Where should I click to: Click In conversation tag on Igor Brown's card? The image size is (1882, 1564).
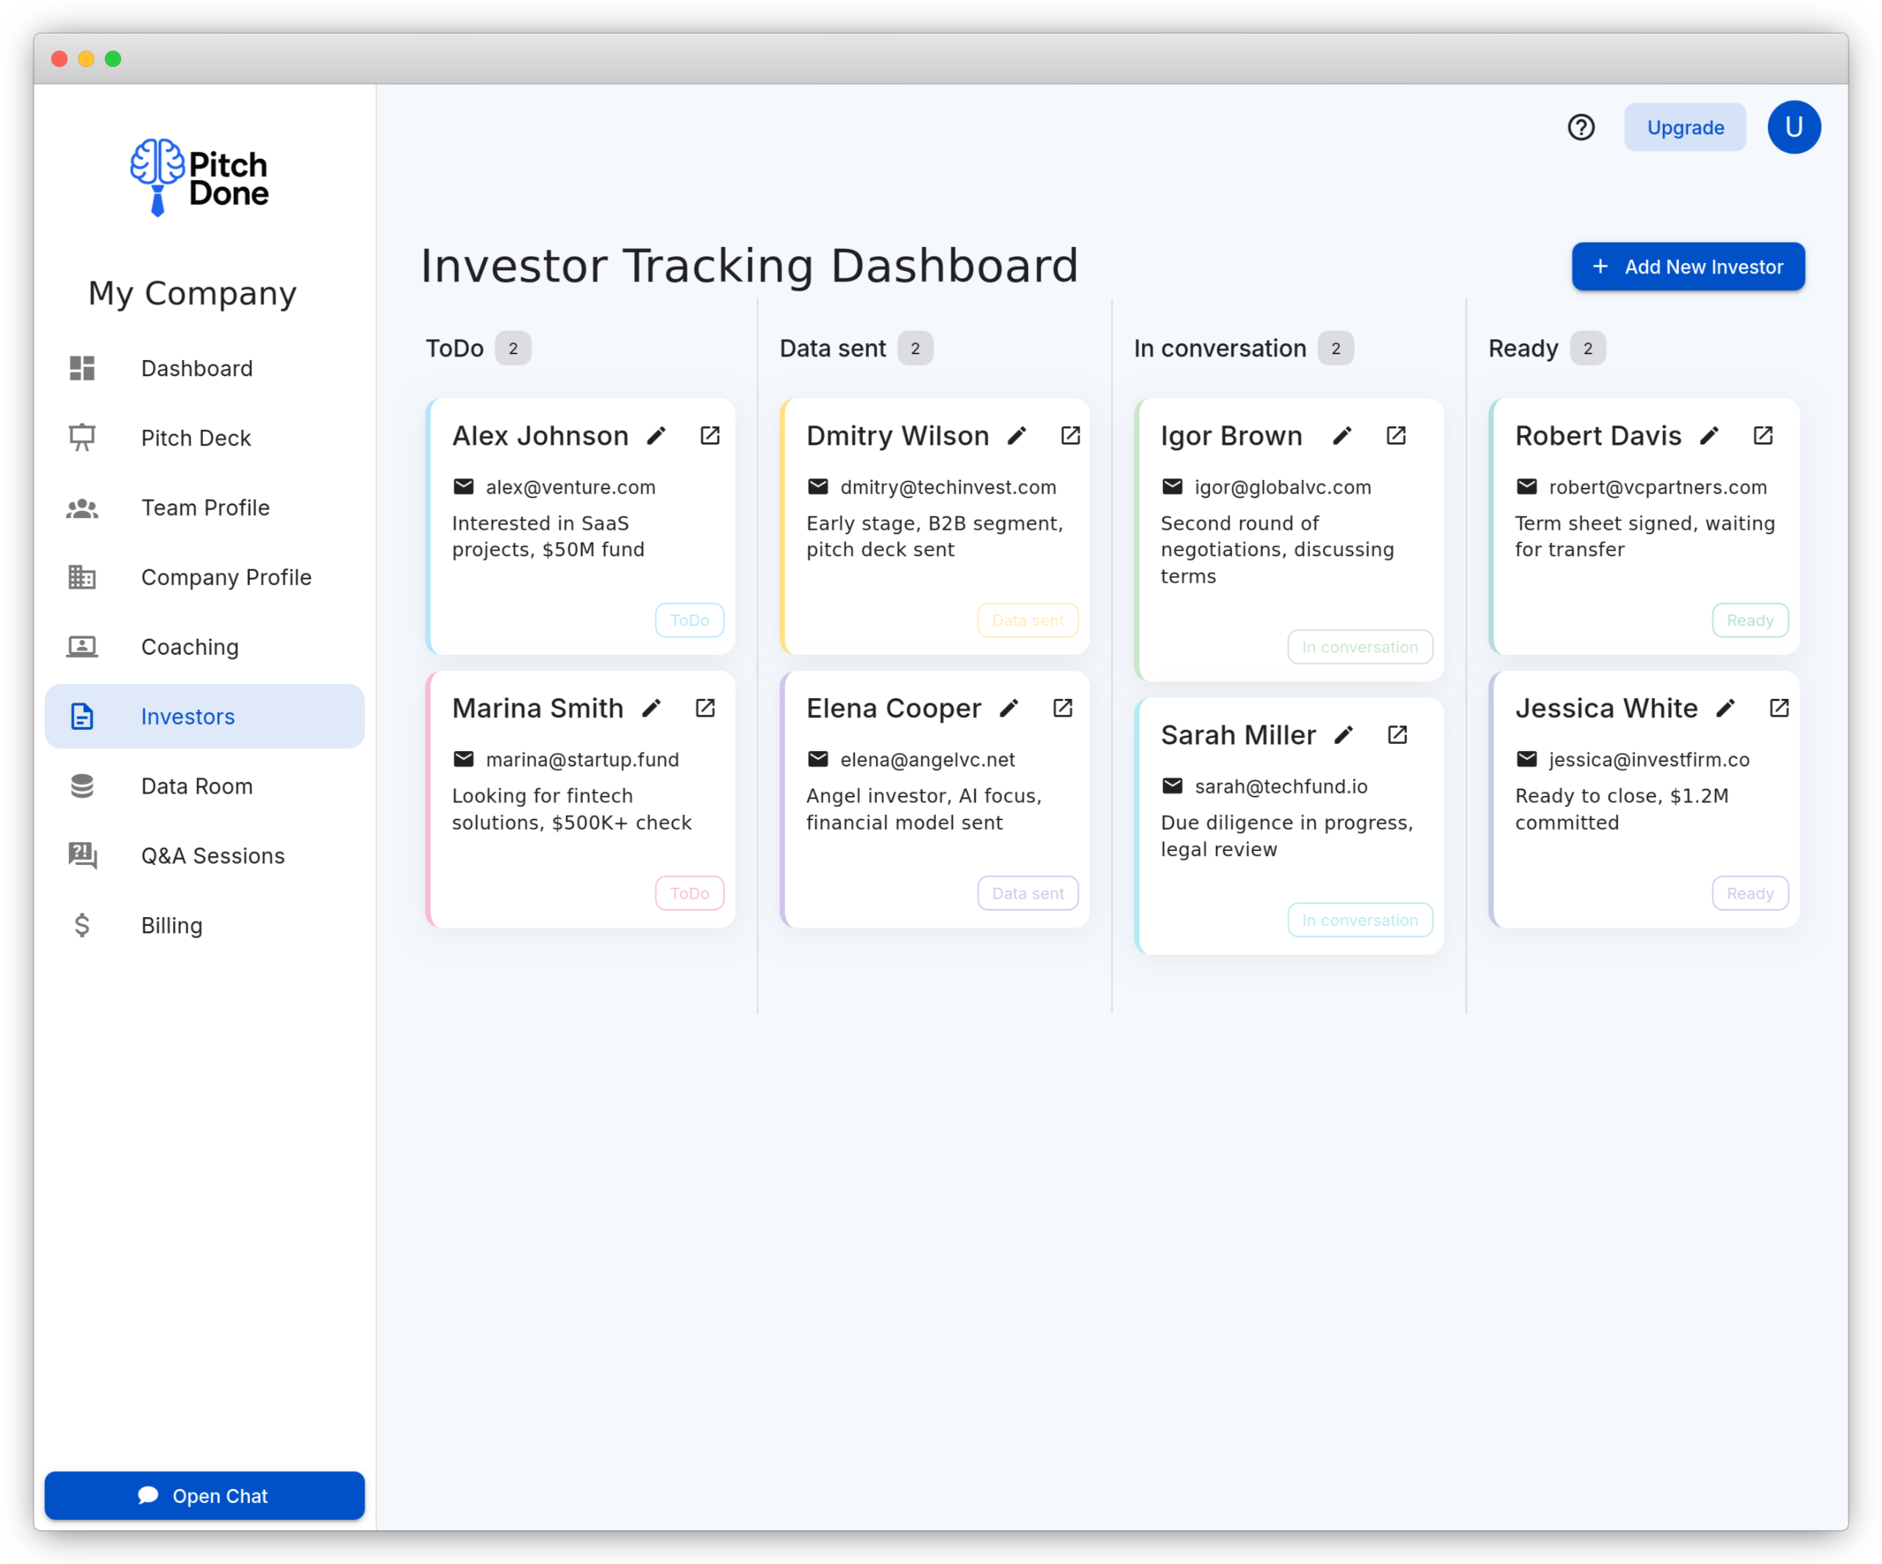(x=1359, y=647)
